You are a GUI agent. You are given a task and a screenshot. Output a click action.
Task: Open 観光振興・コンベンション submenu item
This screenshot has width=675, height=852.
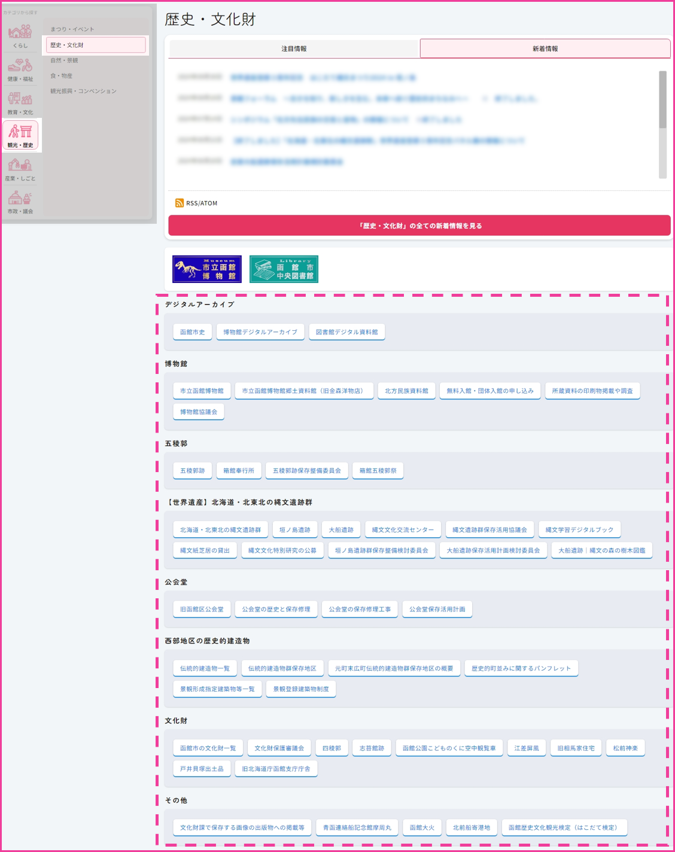pos(83,92)
